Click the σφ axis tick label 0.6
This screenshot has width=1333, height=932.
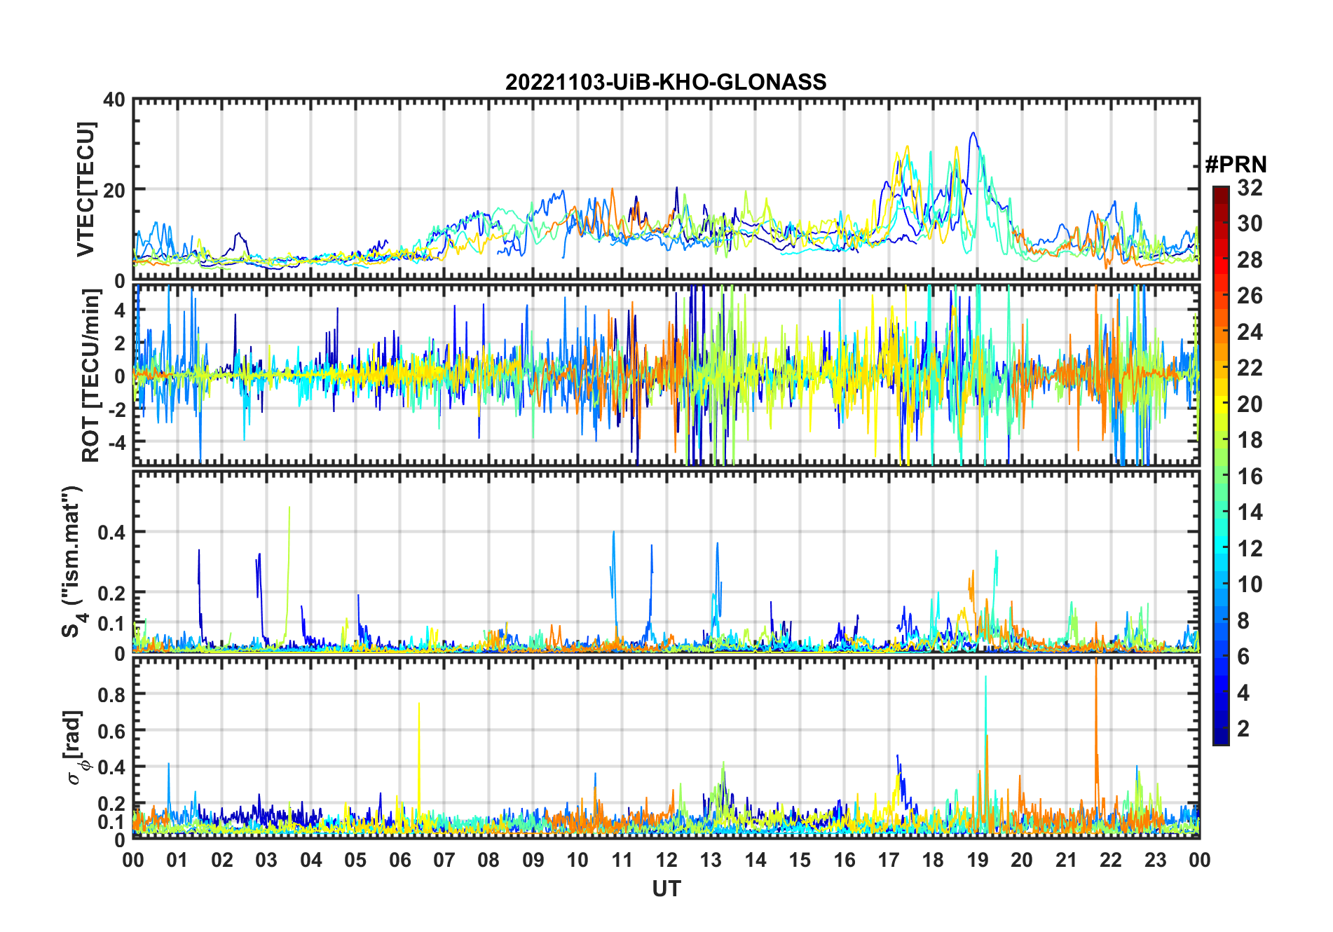[x=112, y=731]
